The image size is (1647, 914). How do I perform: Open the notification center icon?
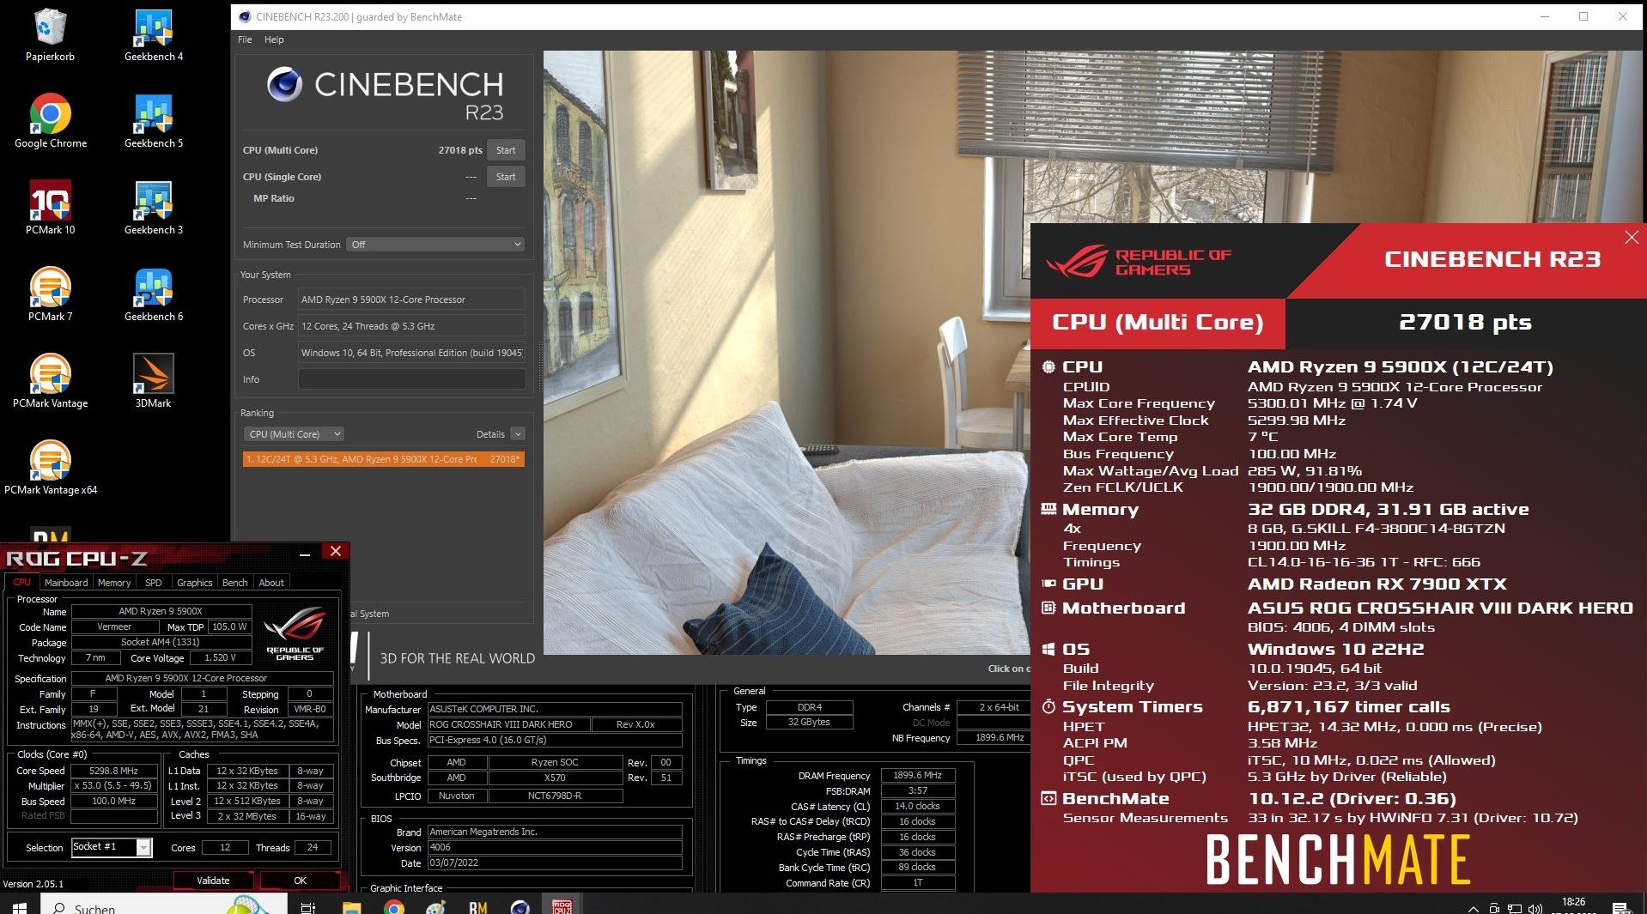point(1620,907)
